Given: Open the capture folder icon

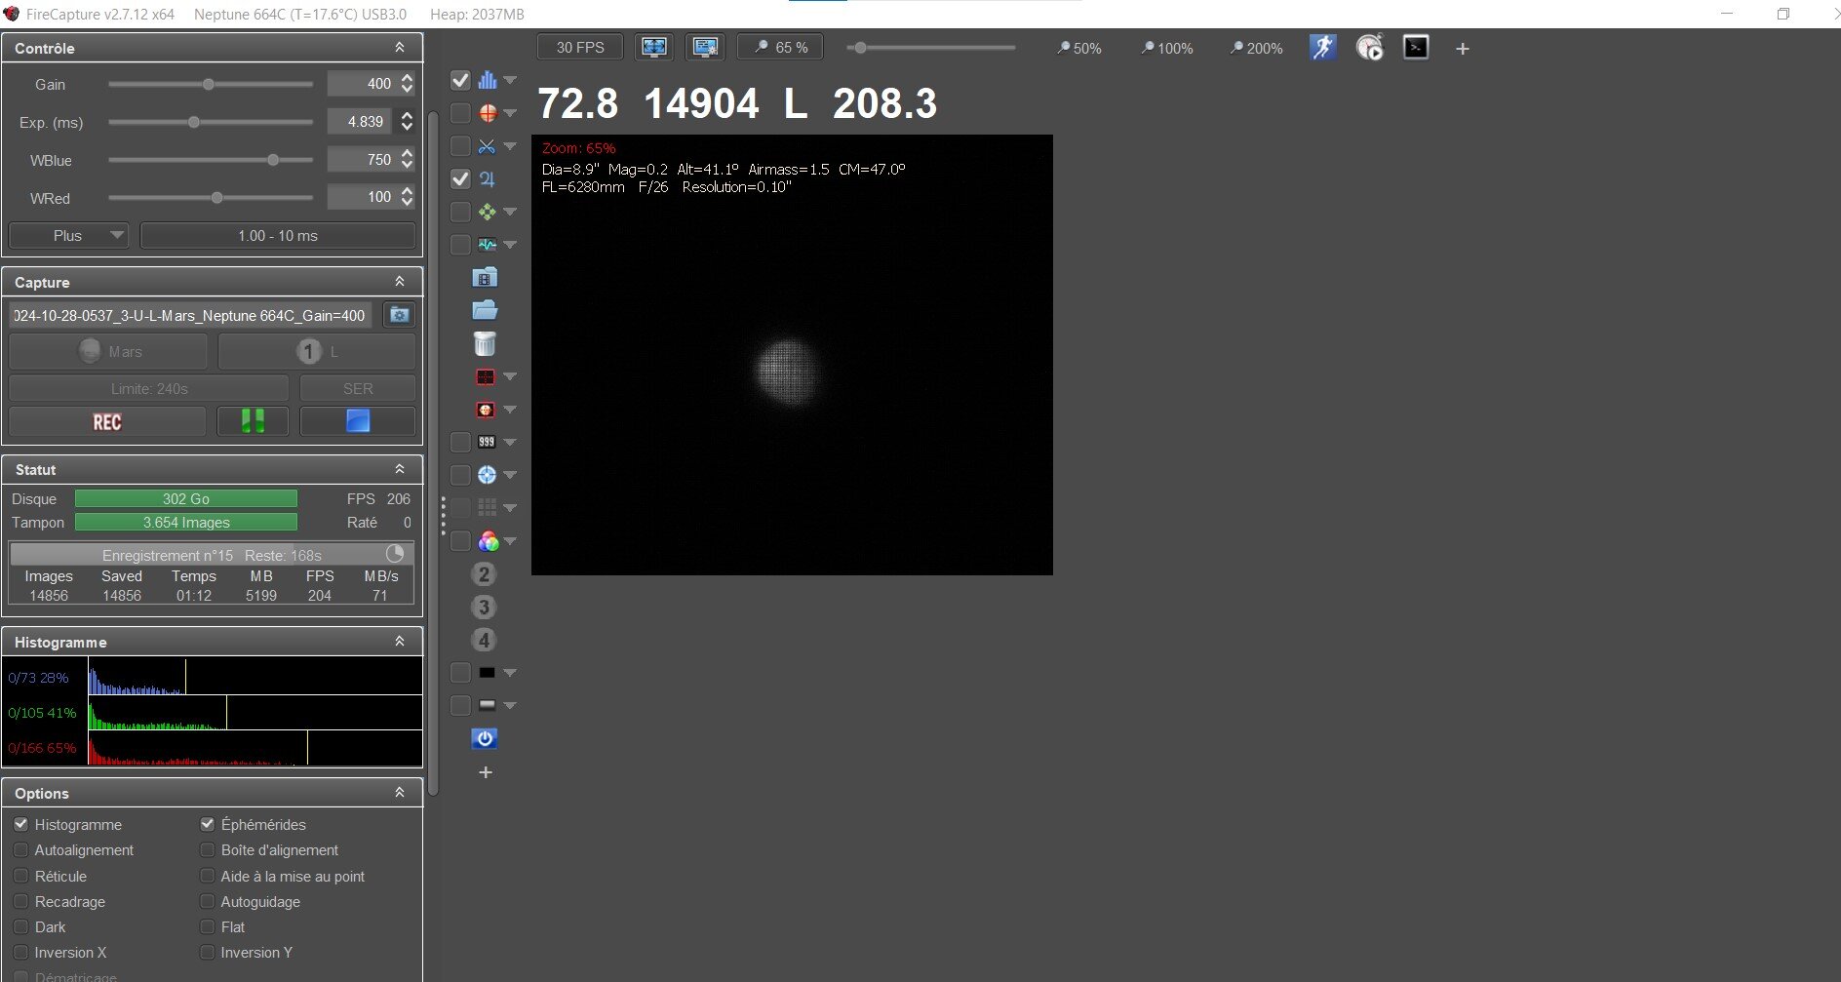Looking at the screenshot, I should [485, 310].
